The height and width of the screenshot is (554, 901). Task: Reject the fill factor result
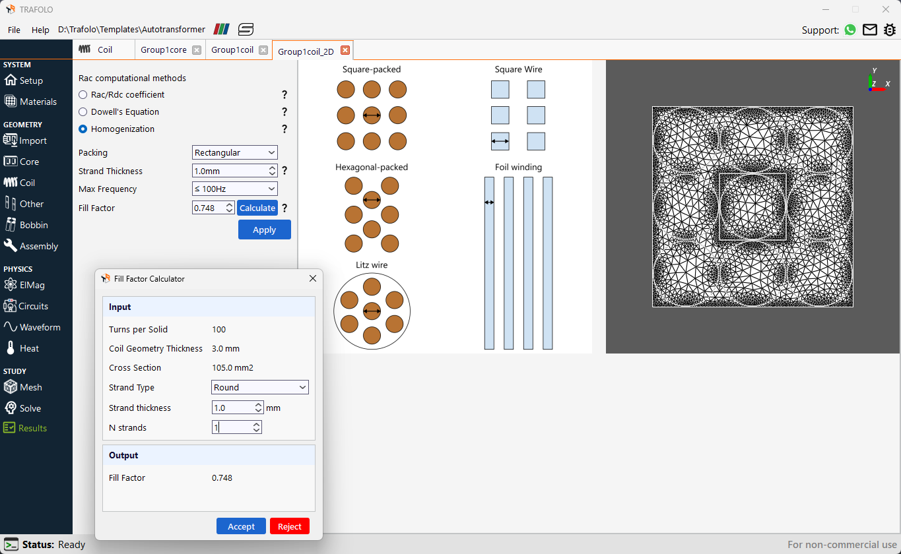coord(289,526)
